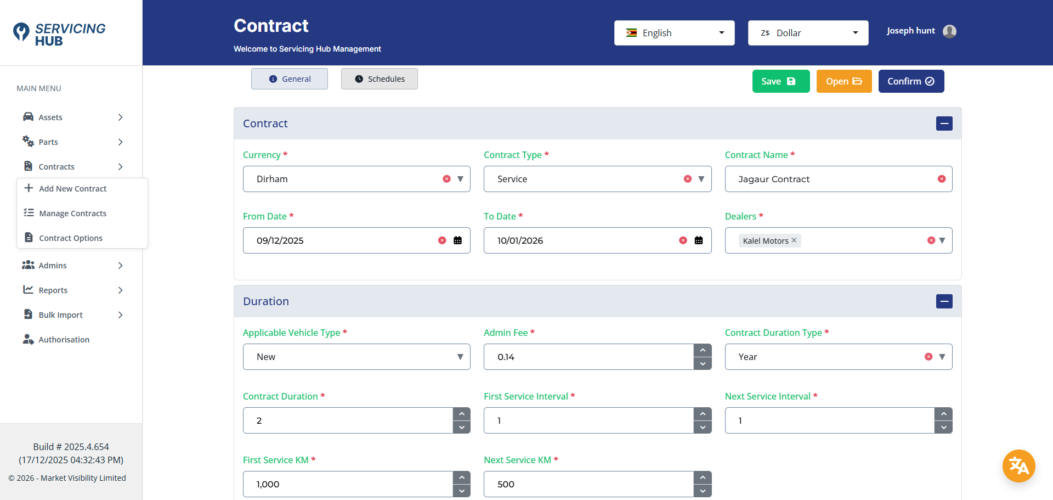
Task: Click the orange translate floating icon
Action: click(1018, 466)
